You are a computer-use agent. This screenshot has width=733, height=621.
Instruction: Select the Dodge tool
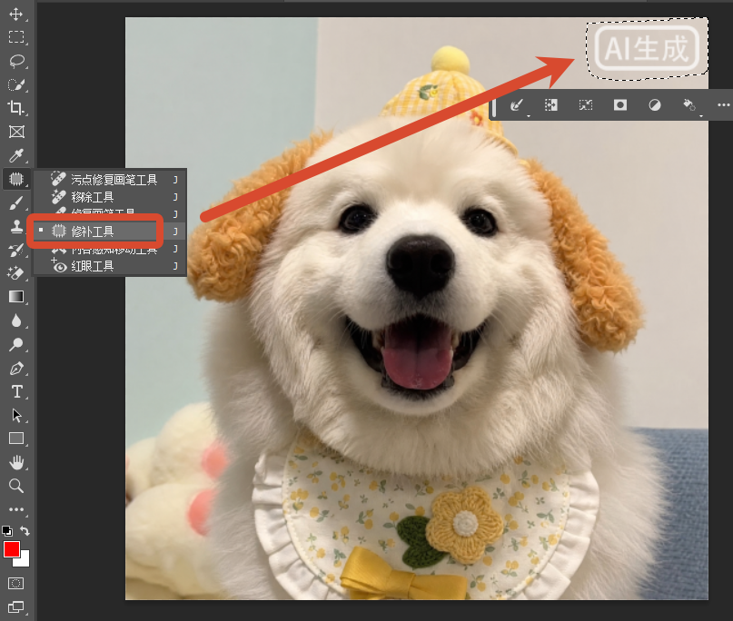click(x=16, y=344)
